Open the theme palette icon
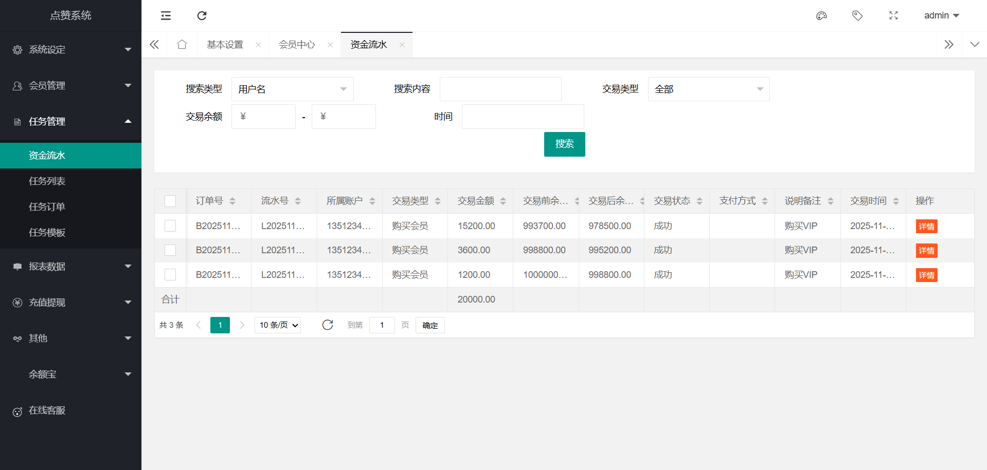 tap(821, 15)
